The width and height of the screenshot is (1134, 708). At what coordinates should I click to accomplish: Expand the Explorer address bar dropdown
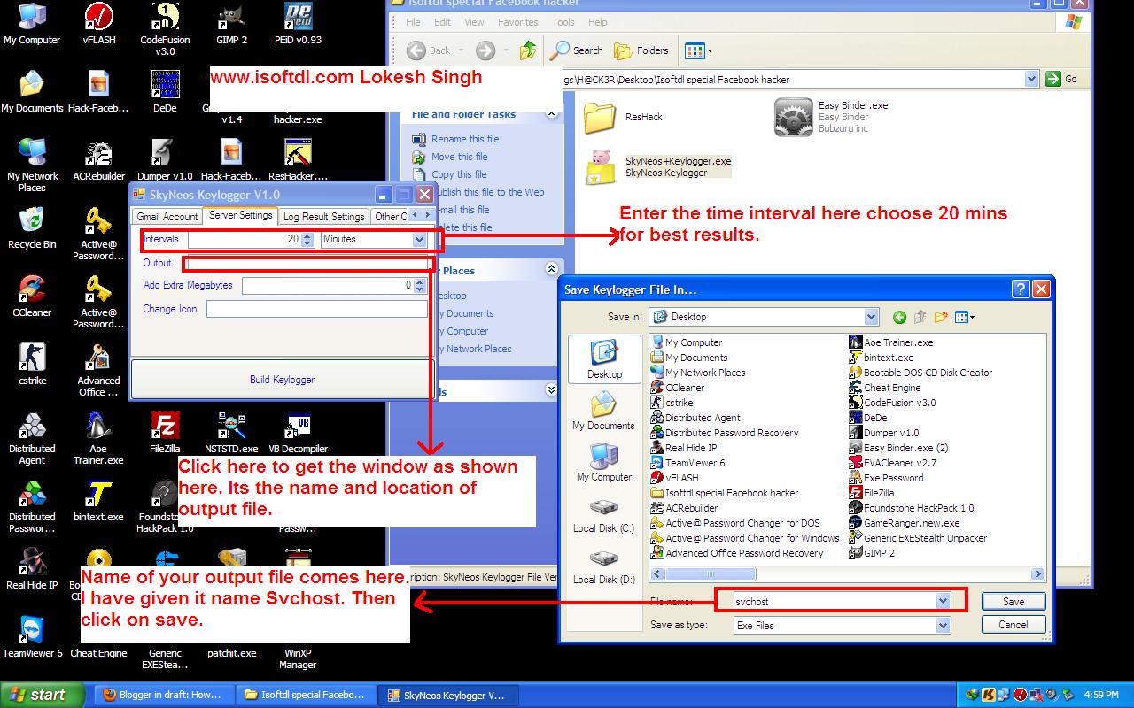pyautogui.click(x=1031, y=79)
